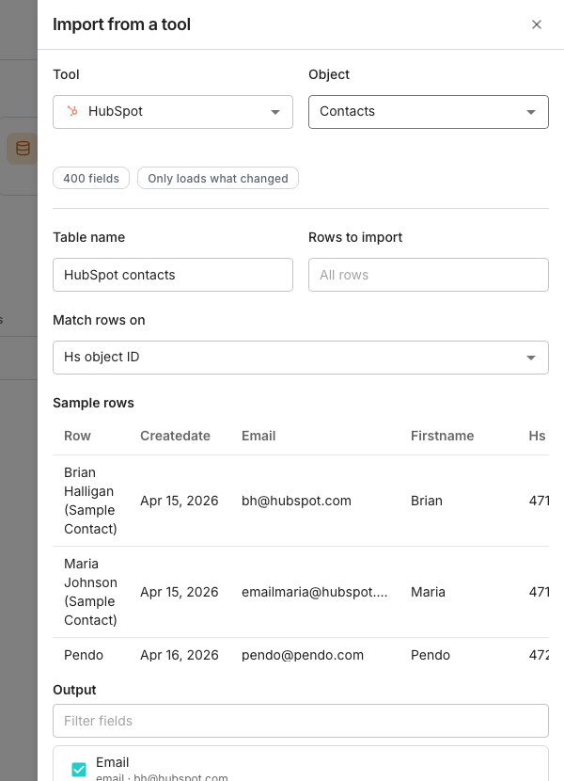
Task: Click the 400 fields badge
Action: click(x=91, y=179)
